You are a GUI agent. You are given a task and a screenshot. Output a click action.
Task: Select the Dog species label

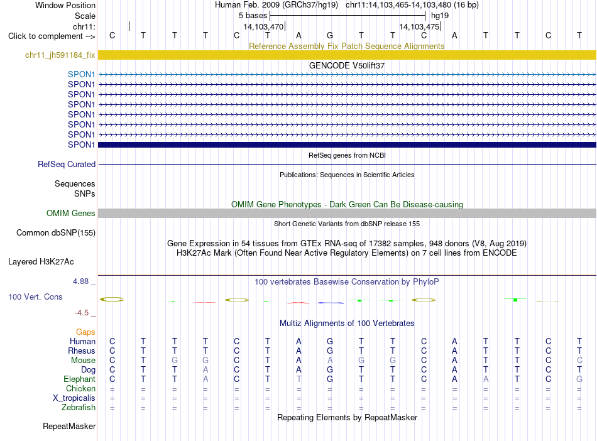point(88,369)
